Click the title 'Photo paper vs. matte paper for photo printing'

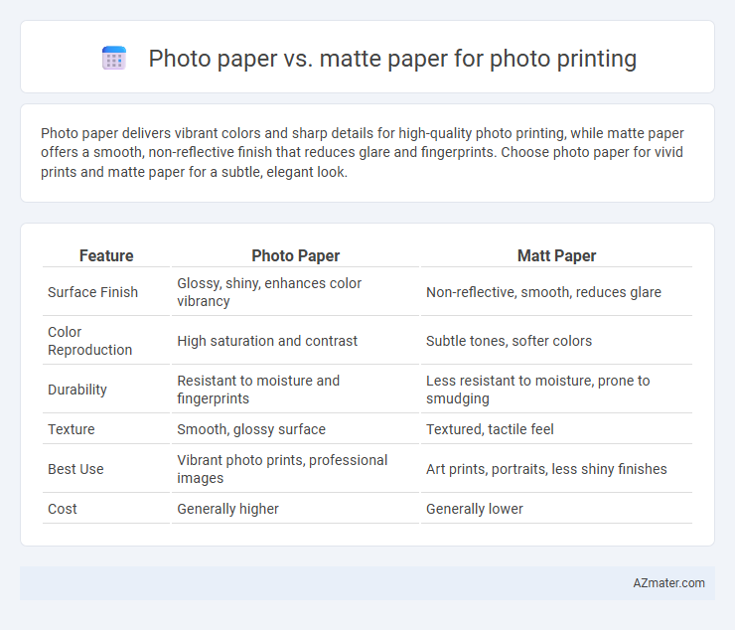(392, 59)
